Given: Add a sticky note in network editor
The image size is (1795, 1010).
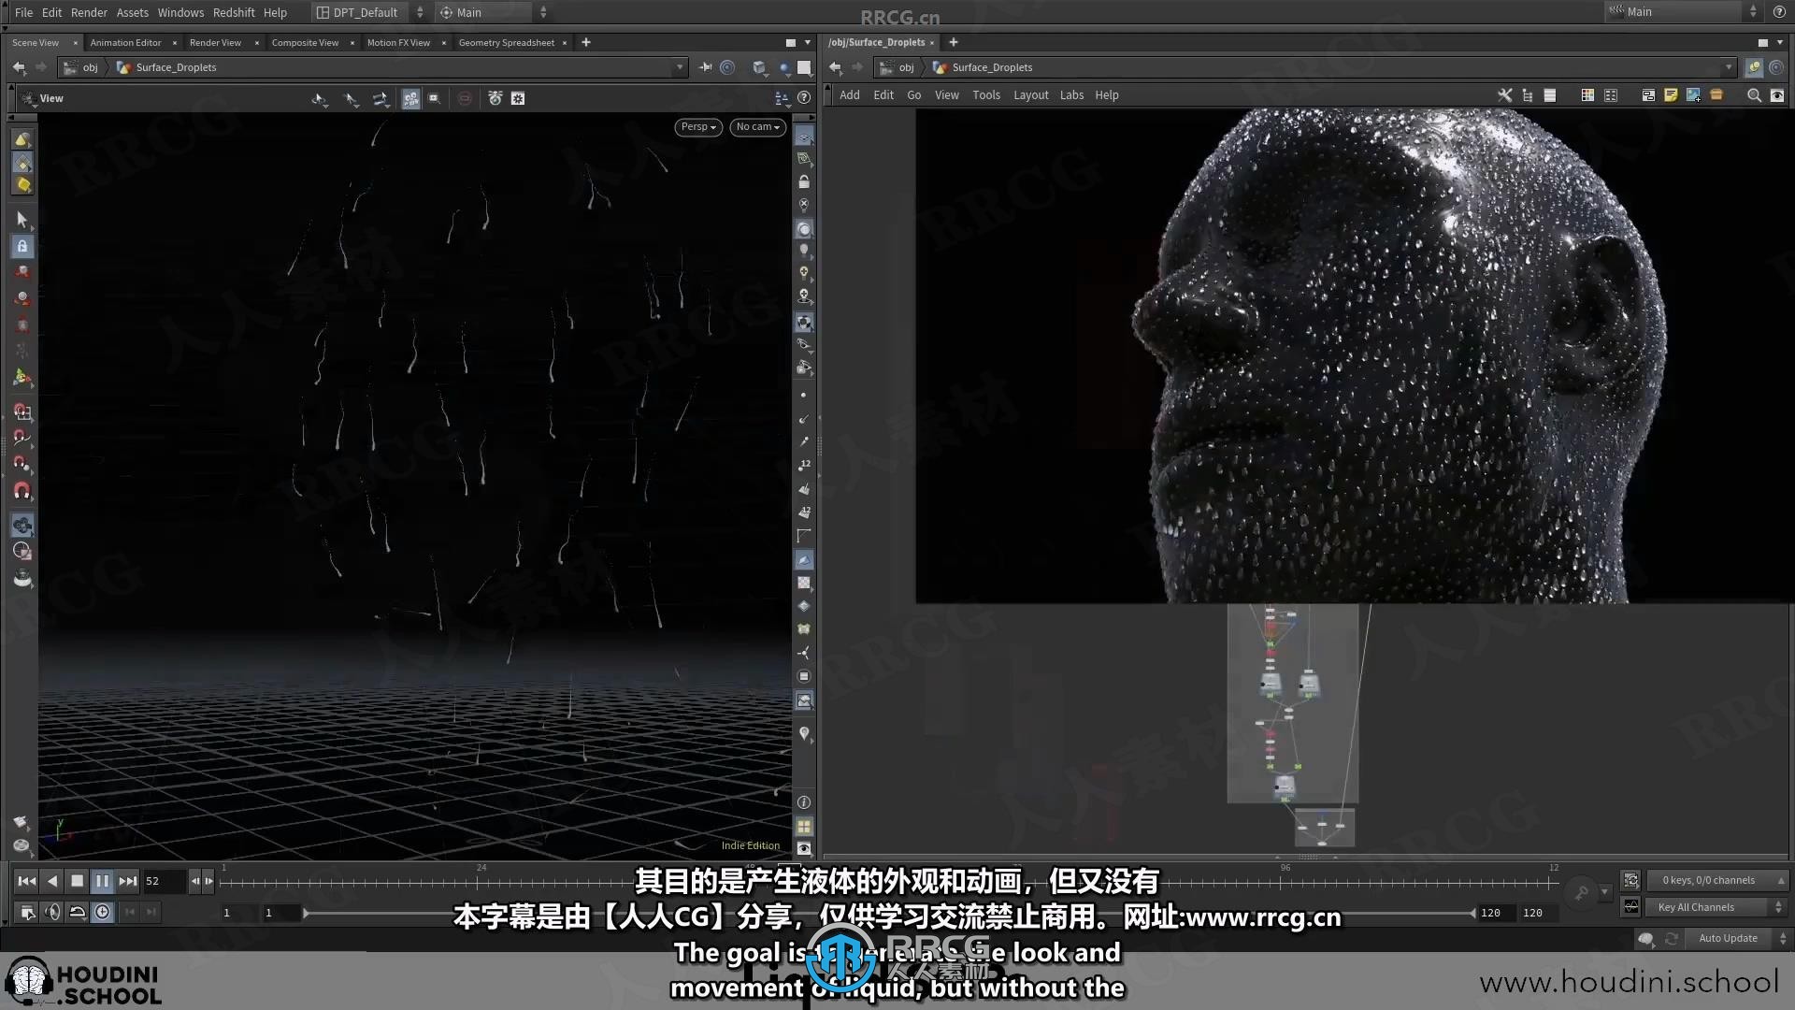Looking at the screenshot, I should [1671, 95].
